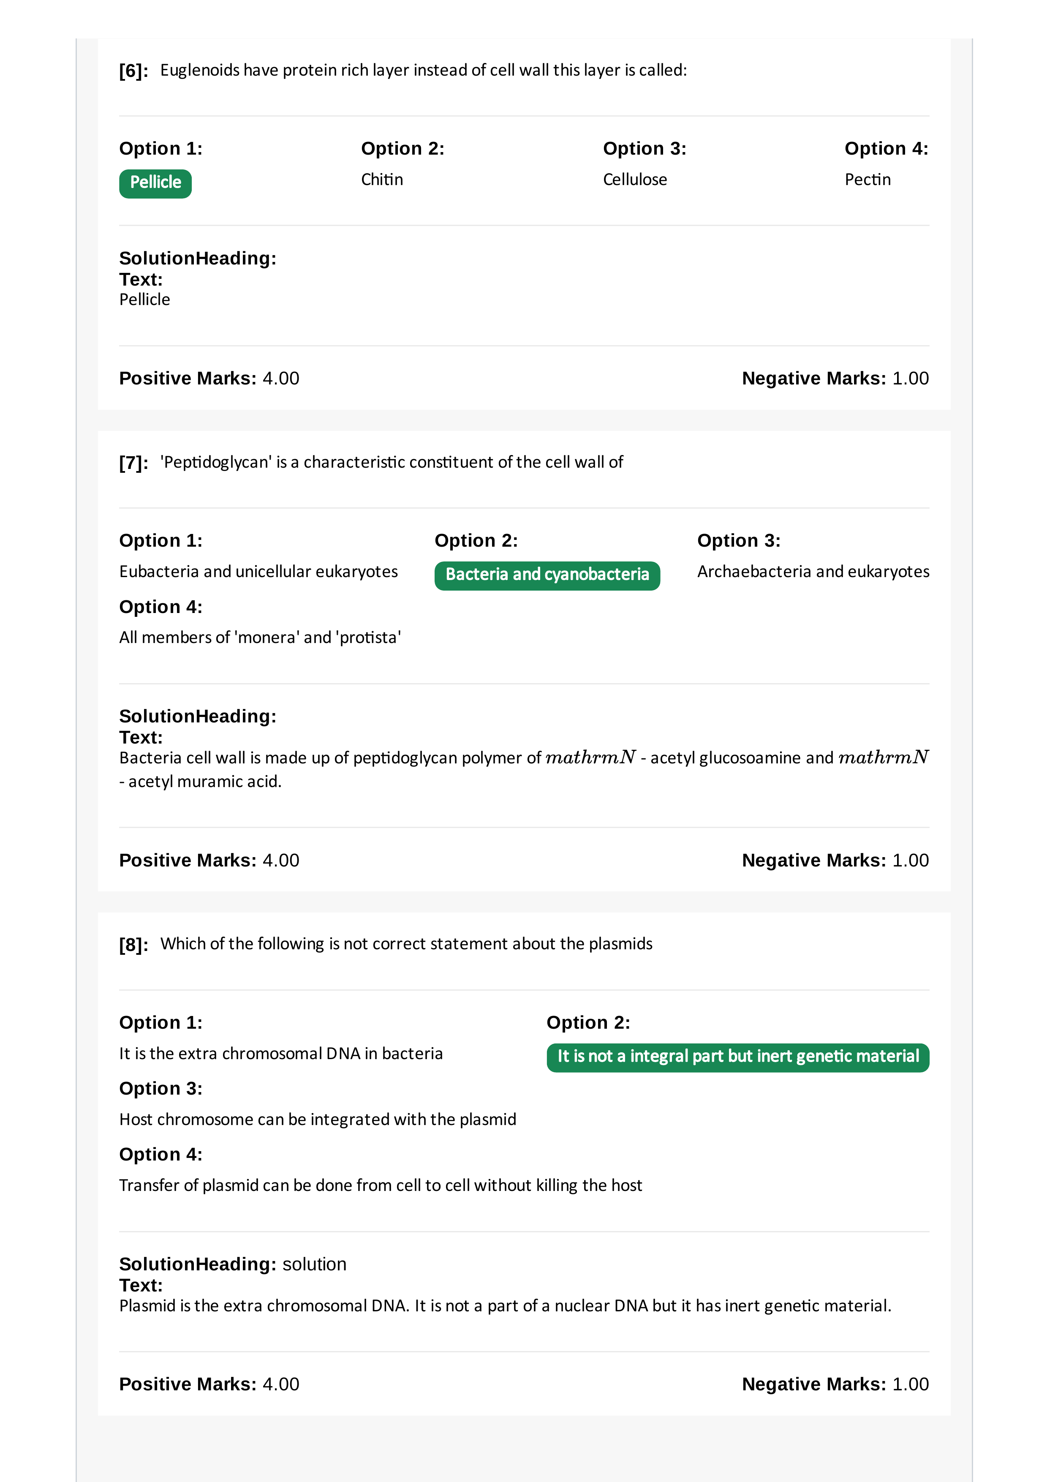Viewport: 1047px width, 1482px height.
Task: Pick Archaebacteria and eukaryotes option
Action: [813, 571]
